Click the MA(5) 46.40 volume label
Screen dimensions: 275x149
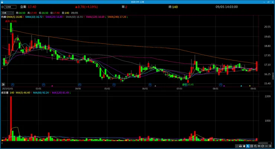pos(24,93)
